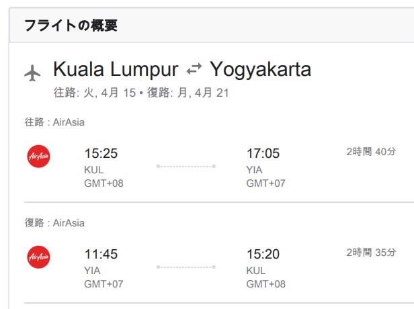Viewport: 414px width, 309px height.
Task: Click the Kuala Lumpur origin title
Action: coord(116,69)
